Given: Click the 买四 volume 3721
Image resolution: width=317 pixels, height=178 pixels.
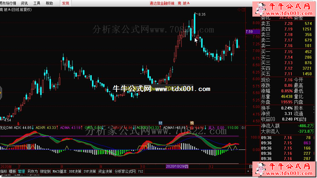Looking at the screenshot, I should [307, 68].
